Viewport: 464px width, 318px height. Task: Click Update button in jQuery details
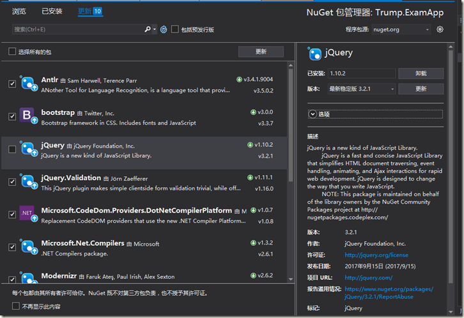[x=421, y=89]
